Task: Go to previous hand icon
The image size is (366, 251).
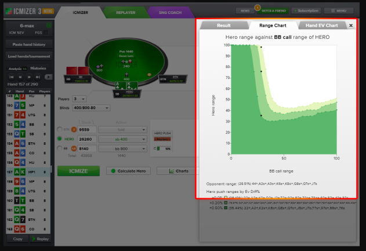Action: click(20, 77)
